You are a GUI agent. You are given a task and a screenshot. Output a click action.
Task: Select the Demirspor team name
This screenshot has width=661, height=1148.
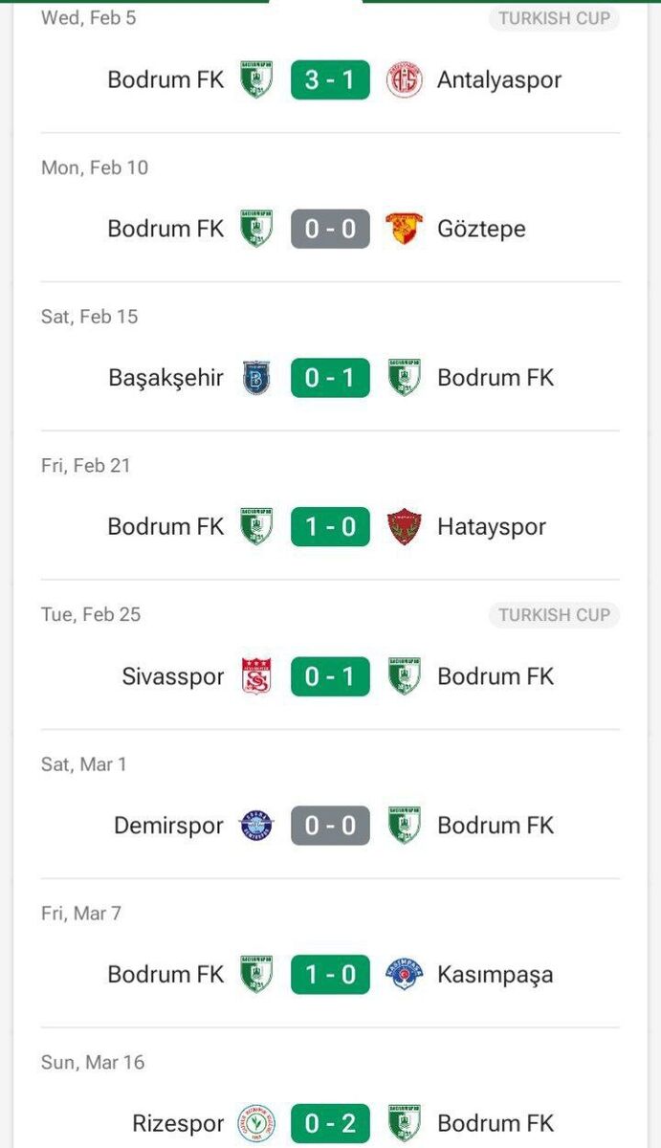[168, 826]
